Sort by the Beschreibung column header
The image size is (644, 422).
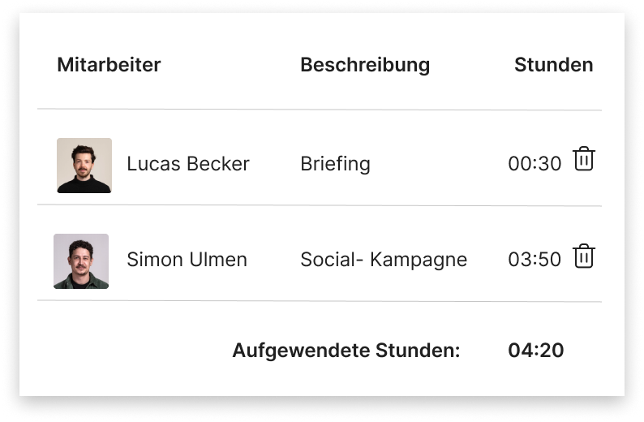coord(365,65)
